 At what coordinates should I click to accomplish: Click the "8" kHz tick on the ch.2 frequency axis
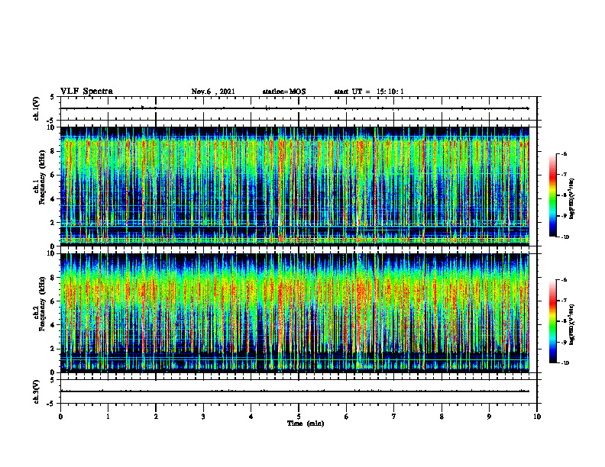pyautogui.click(x=53, y=278)
